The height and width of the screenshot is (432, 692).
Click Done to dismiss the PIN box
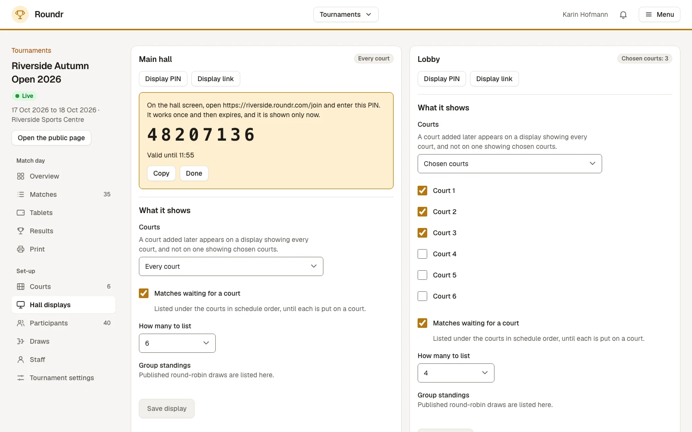(x=194, y=173)
